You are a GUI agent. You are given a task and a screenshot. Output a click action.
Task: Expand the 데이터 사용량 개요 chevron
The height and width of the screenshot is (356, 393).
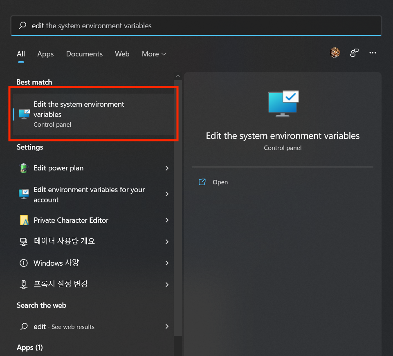tap(167, 242)
